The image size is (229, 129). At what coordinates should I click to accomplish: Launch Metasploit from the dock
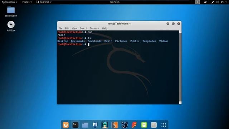(95, 125)
